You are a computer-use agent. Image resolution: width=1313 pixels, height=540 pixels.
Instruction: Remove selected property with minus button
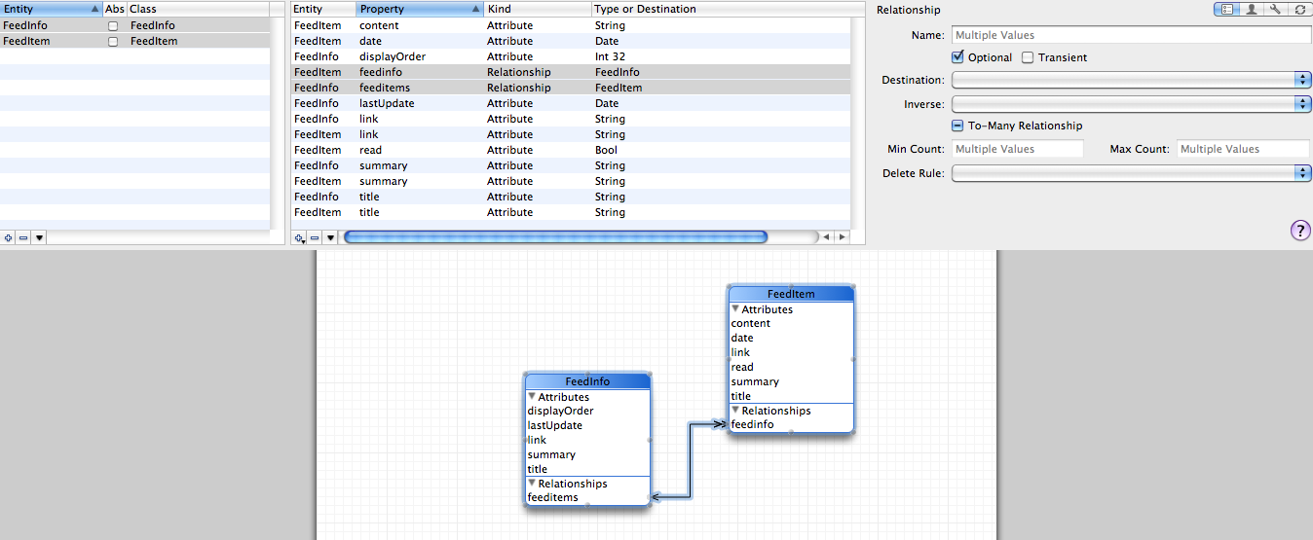tap(315, 237)
